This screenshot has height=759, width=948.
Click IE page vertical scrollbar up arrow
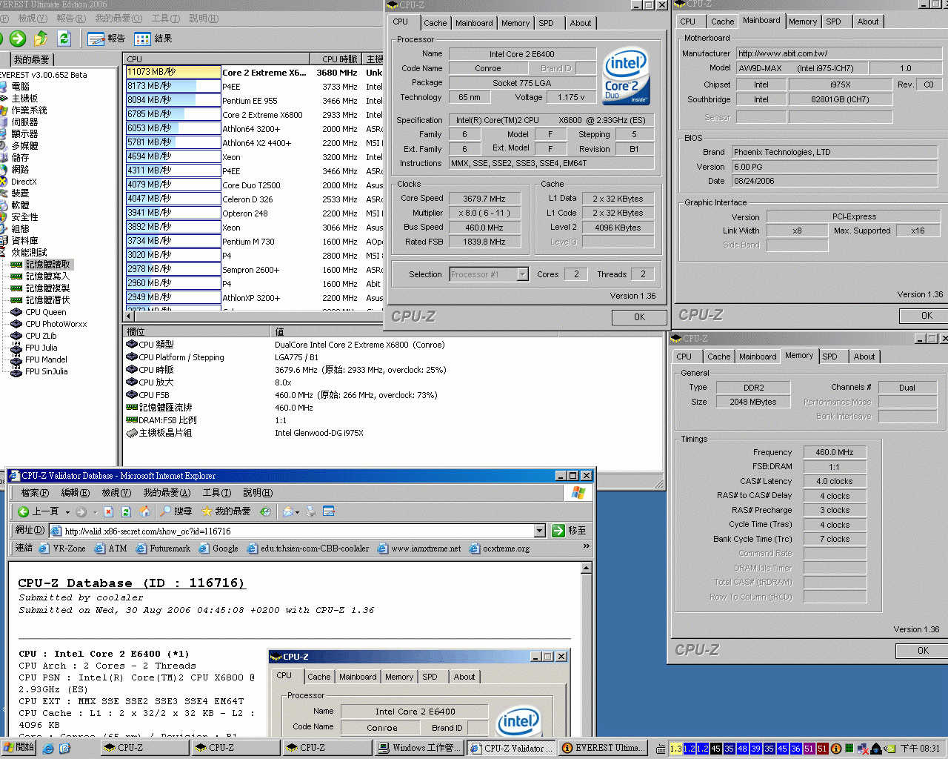click(x=587, y=569)
